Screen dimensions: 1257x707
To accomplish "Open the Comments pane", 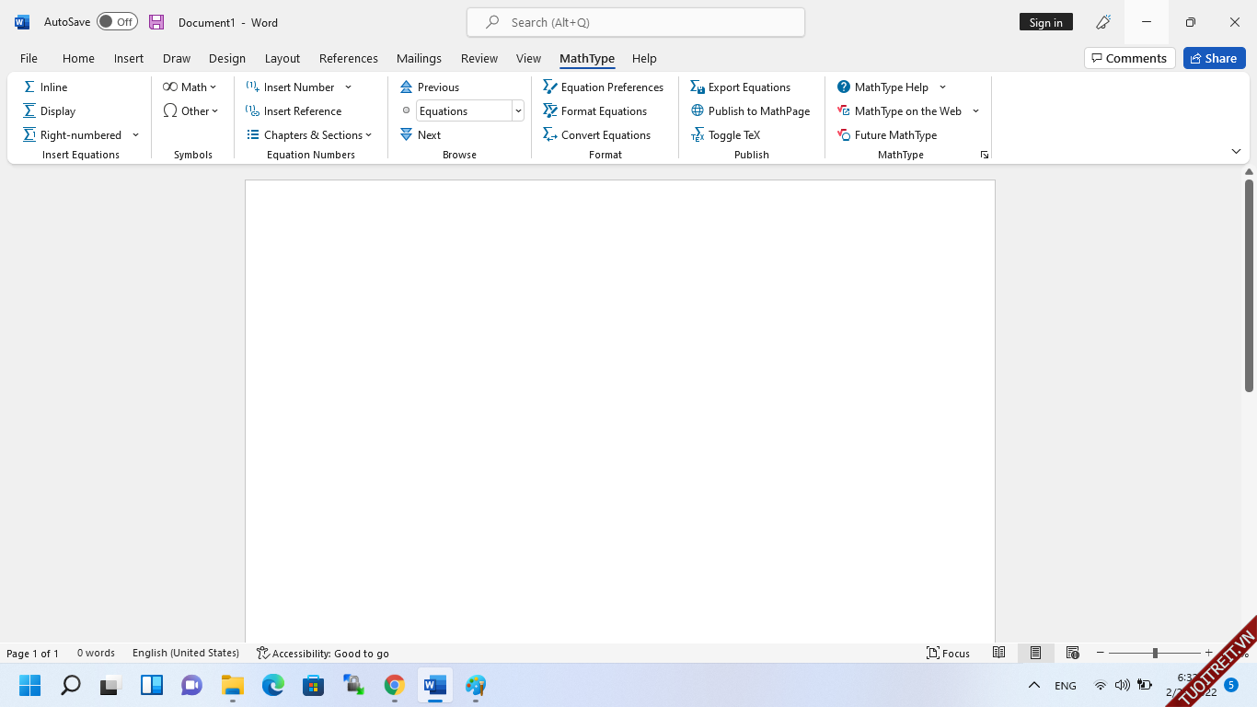I will (x=1129, y=58).
